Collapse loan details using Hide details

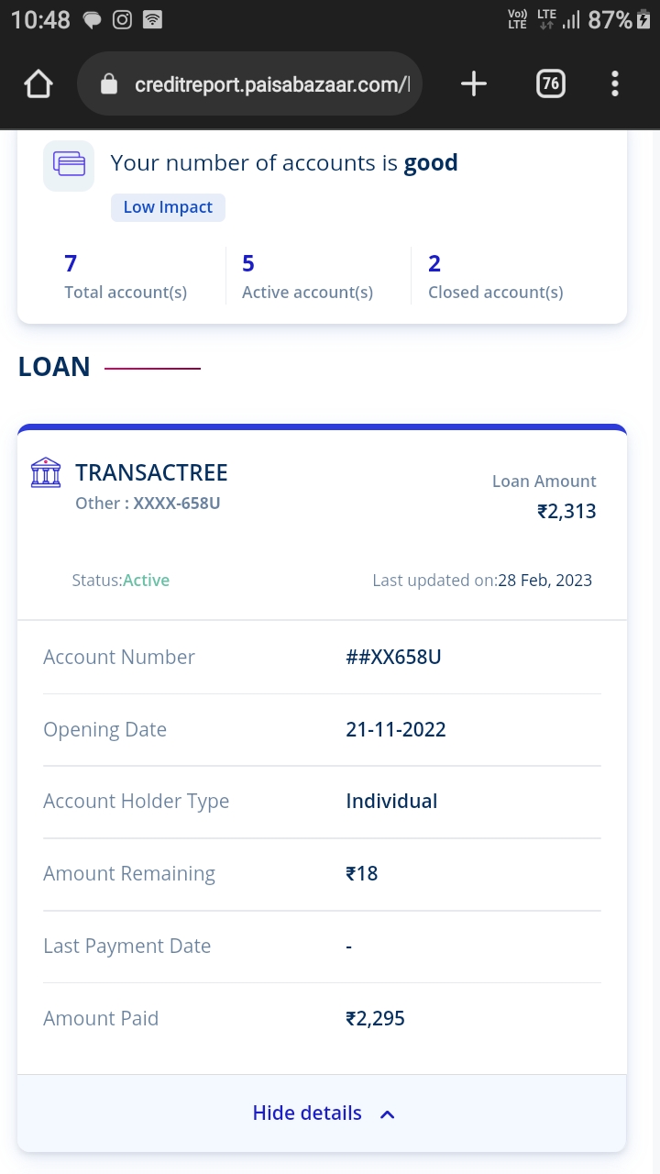click(307, 1113)
